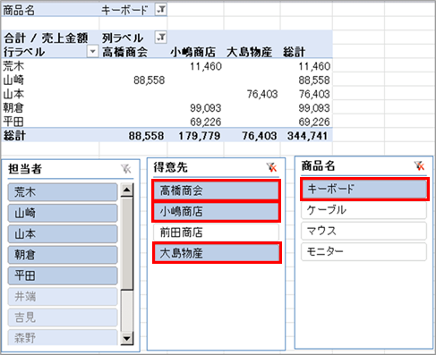Image resolution: width=436 pixels, height=355 pixels.
Task: Clear the filter on the 商品名 slicer
Action: (419, 165)
